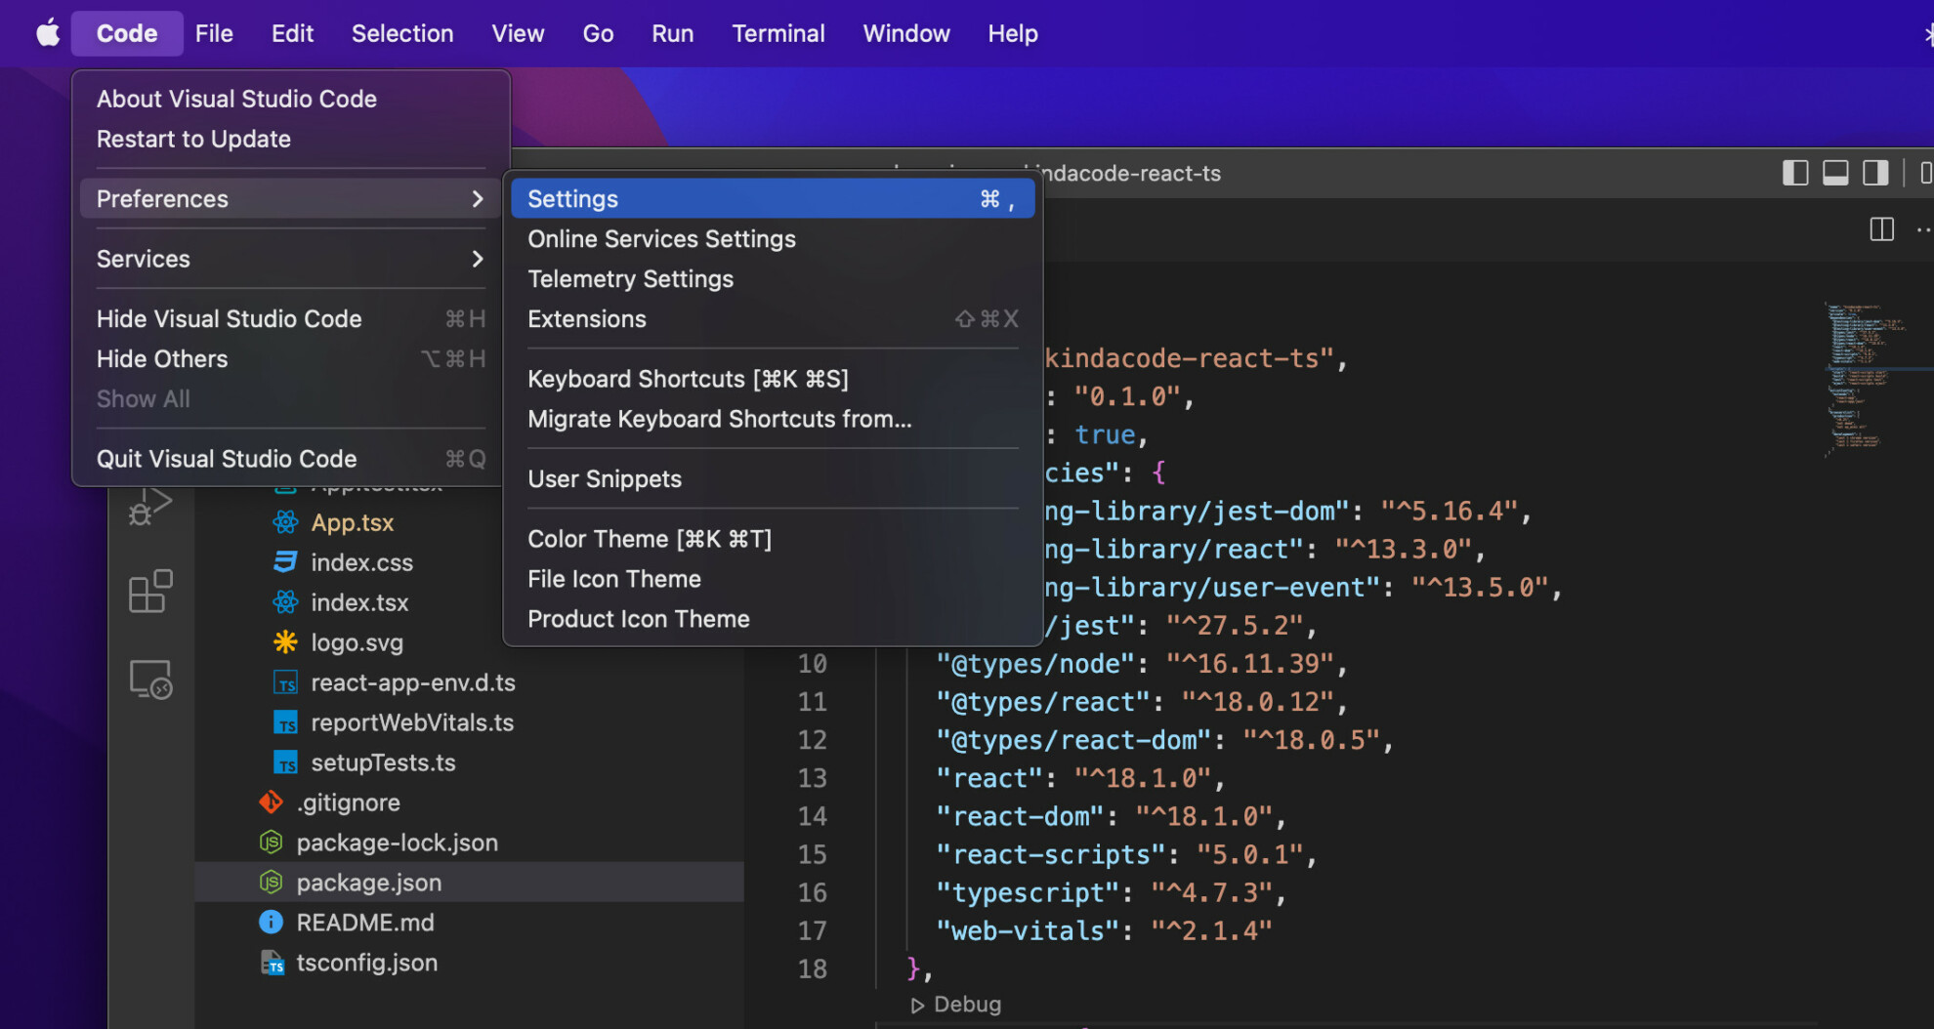1934x1029 pixels.
Task: Toggle secondary side bar layout icon
Action: click(x=1875, y=173)
